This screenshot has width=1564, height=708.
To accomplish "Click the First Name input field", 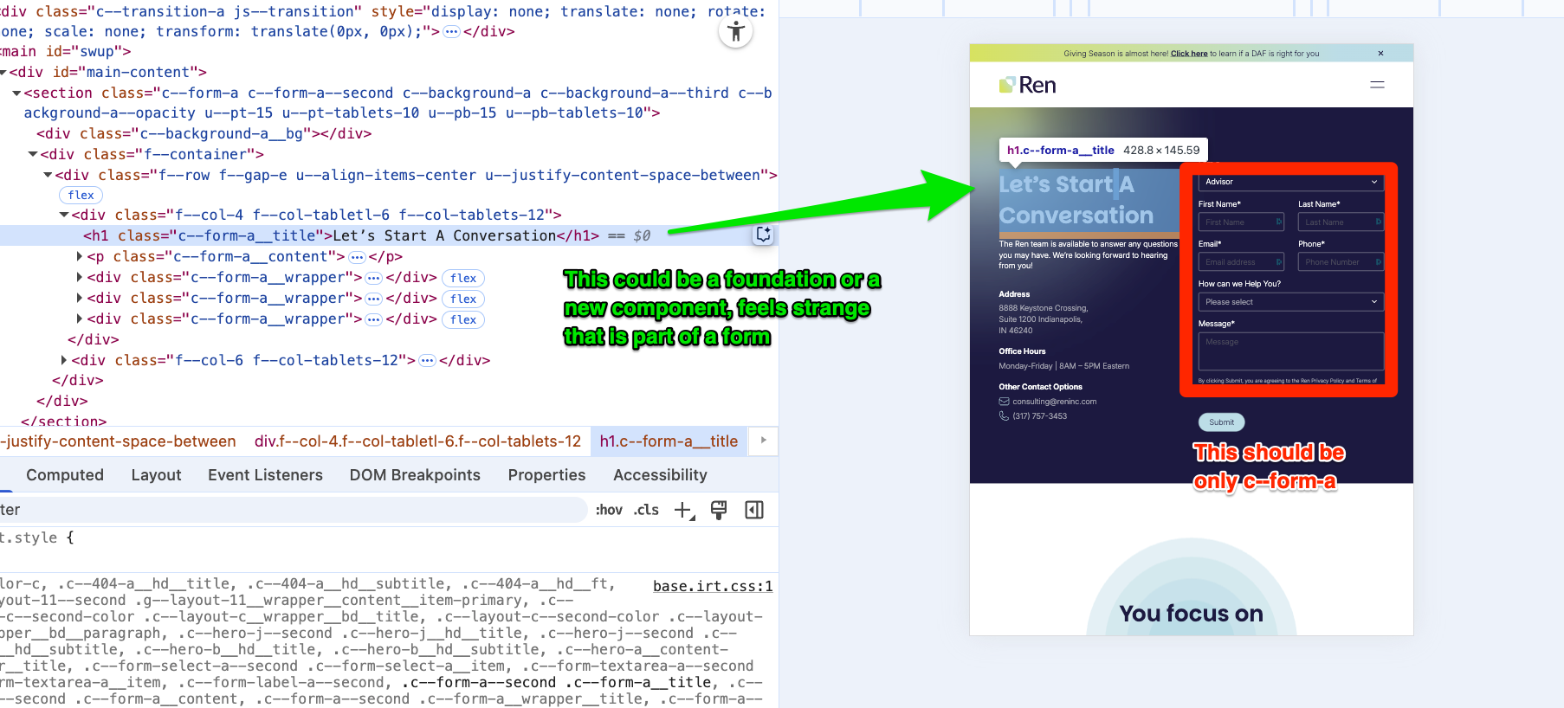I will 1240,222.
